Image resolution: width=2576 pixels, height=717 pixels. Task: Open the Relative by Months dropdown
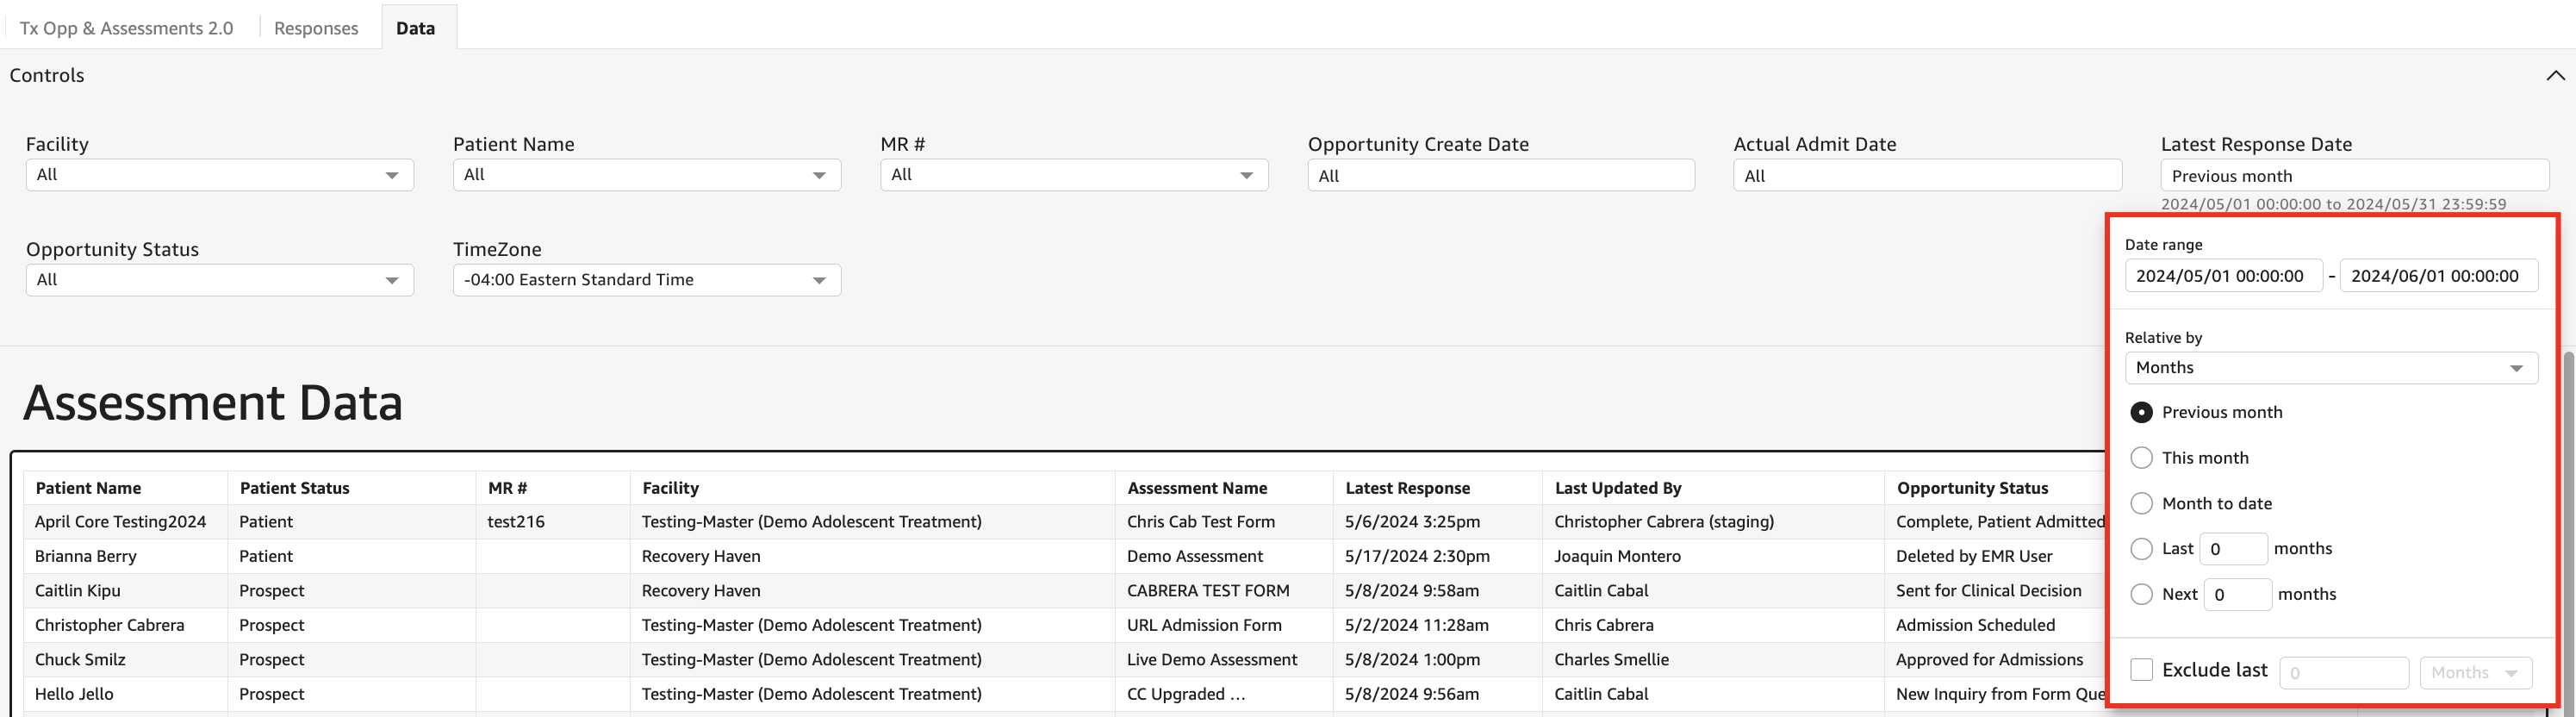point(2330,368)
